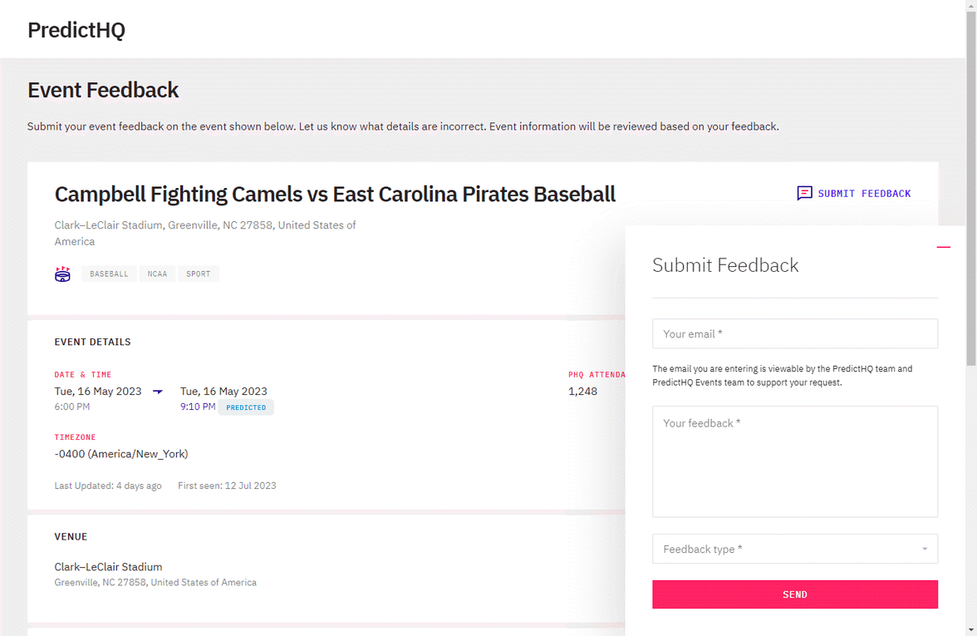
Task: Select the NCAA category tag
Action: pyautogui.click(x=157, y=274)
